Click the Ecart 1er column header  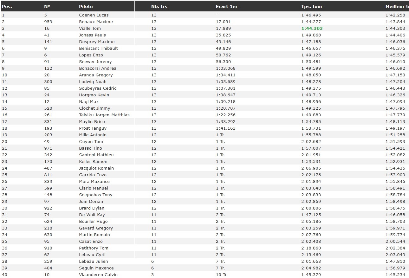pyautogui.click(x=226, y=6)
